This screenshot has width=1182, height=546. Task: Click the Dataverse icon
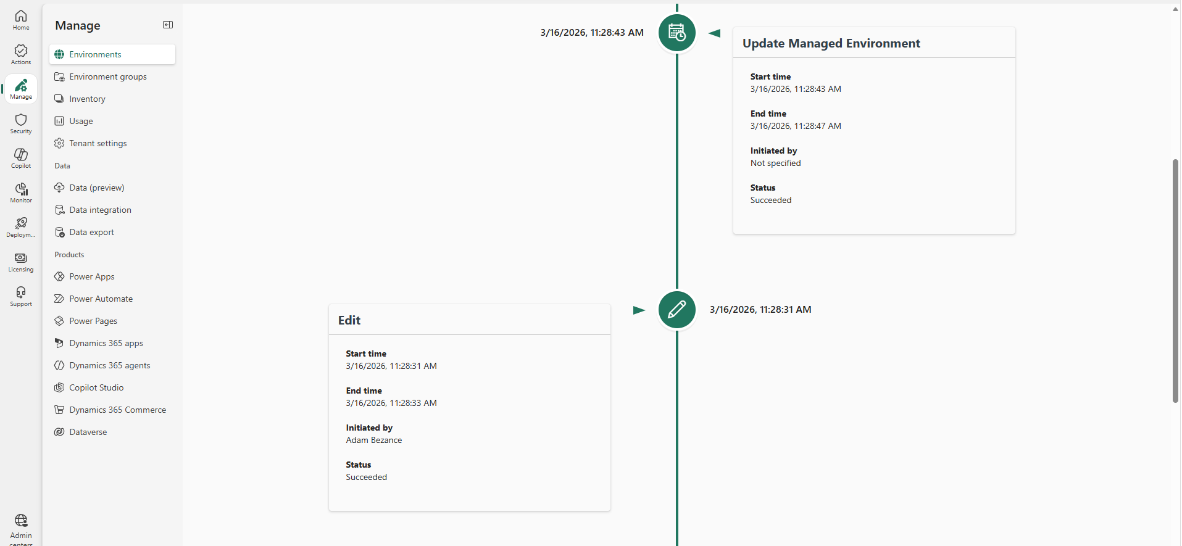click(59, 432)
